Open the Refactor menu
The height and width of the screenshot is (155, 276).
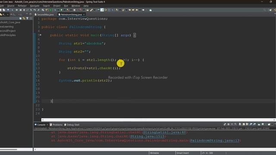pyautogui.click(x=22, y=6)
